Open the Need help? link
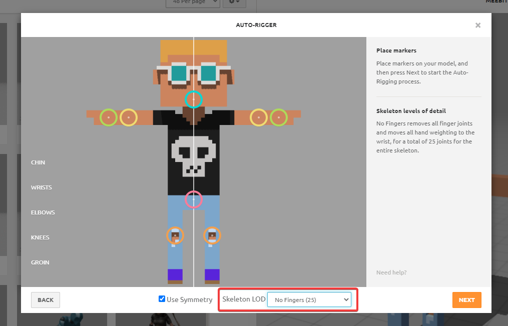This screenshot has width=508, height=326. coord(391,272)
